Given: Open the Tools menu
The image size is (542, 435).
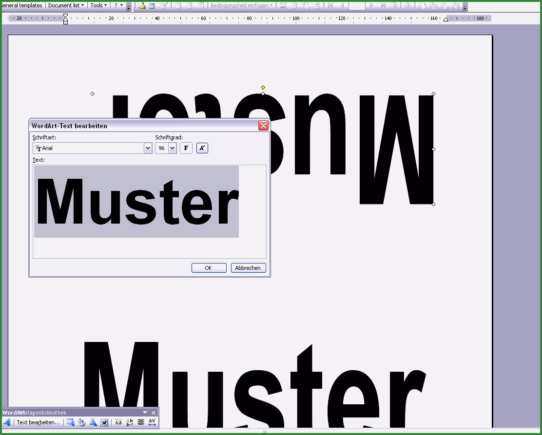Looking at the screenshot, I should 98,5.
